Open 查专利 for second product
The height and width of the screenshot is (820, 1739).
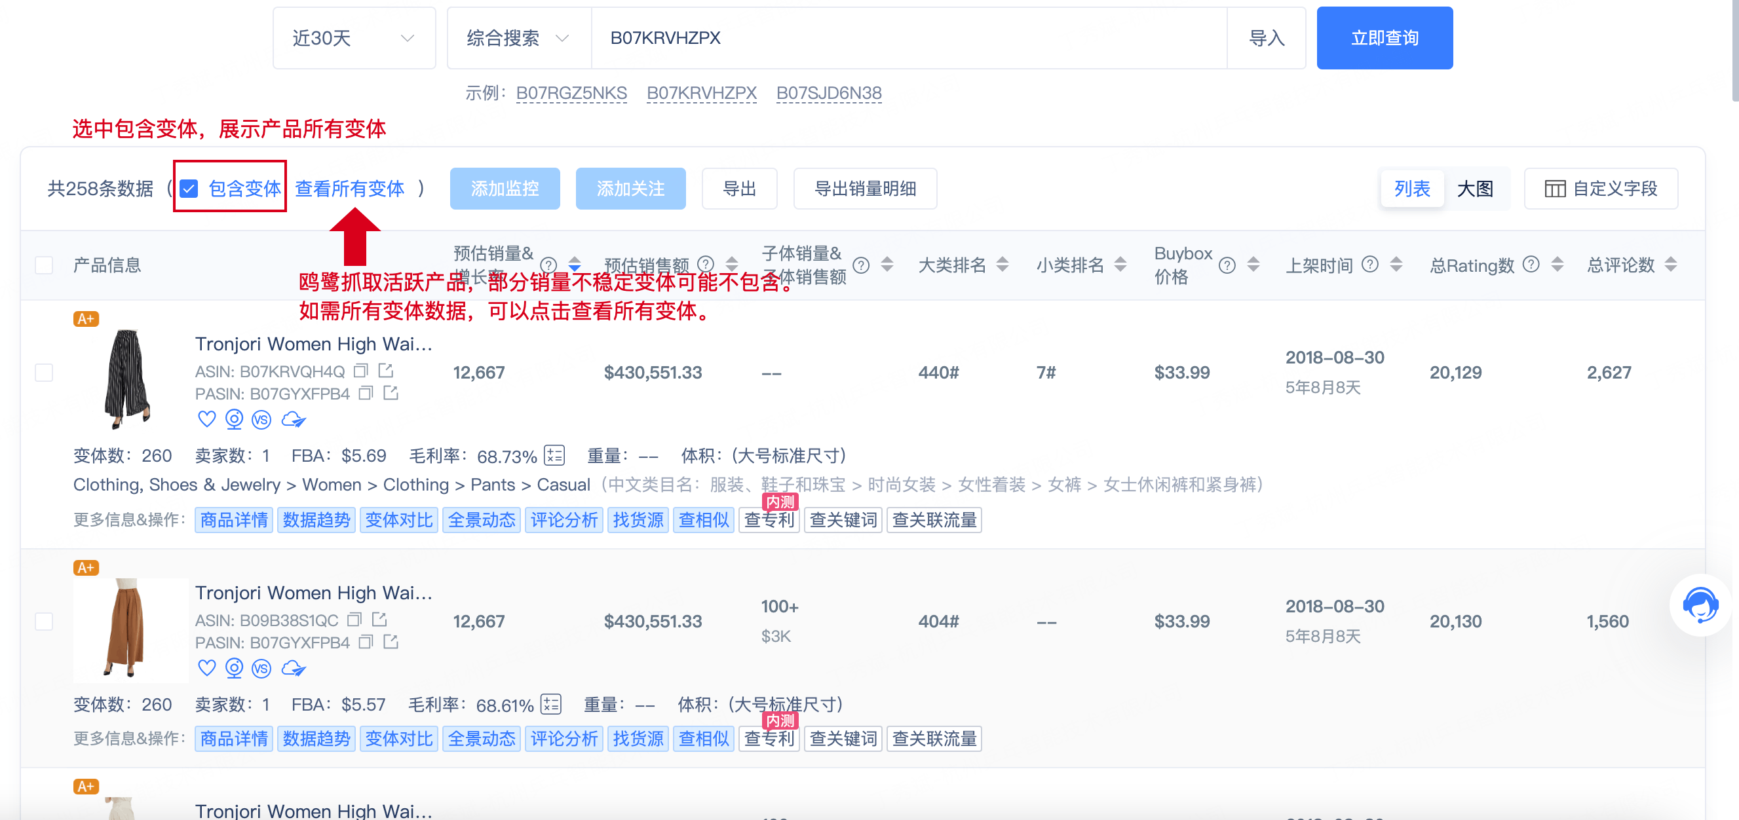coord(769,738)
